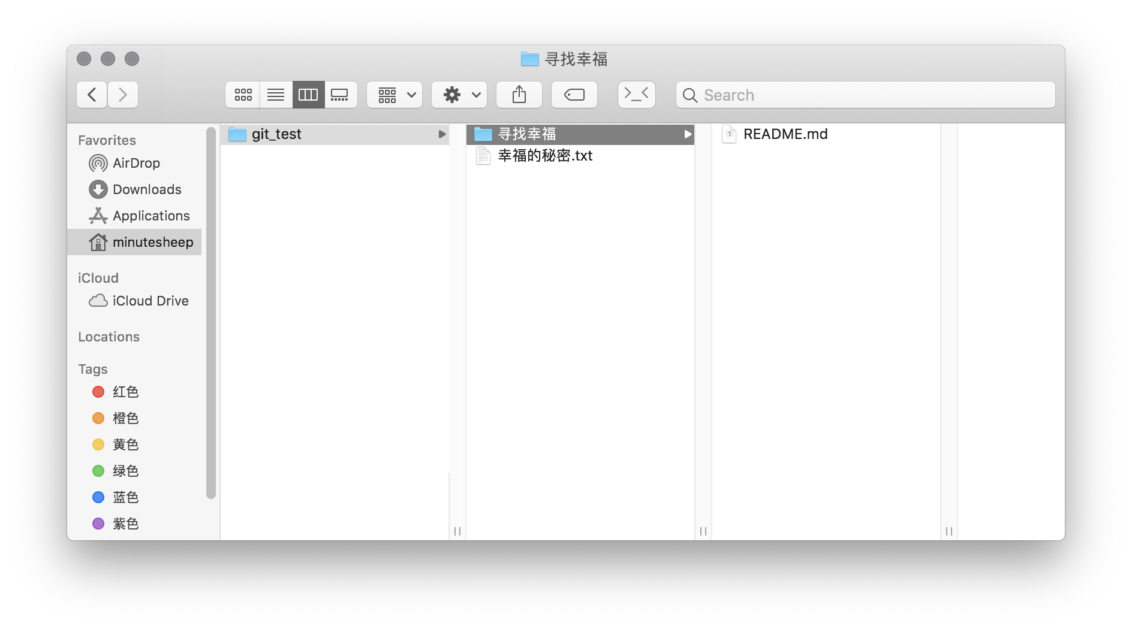Switch to icon view
1132x629 pixels.
click(x=243, y=95)
